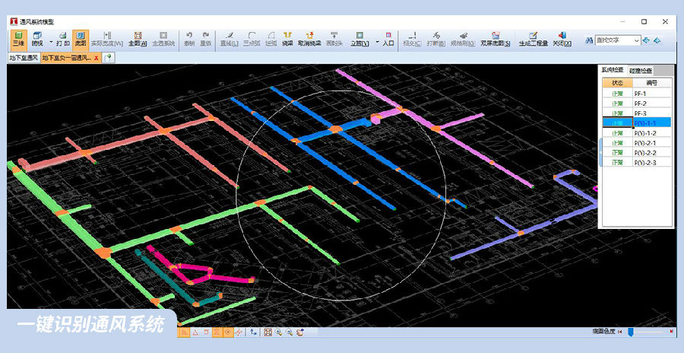Open 双屏底图 dual-screen view
684x353 pixels.
coord(496,39)
